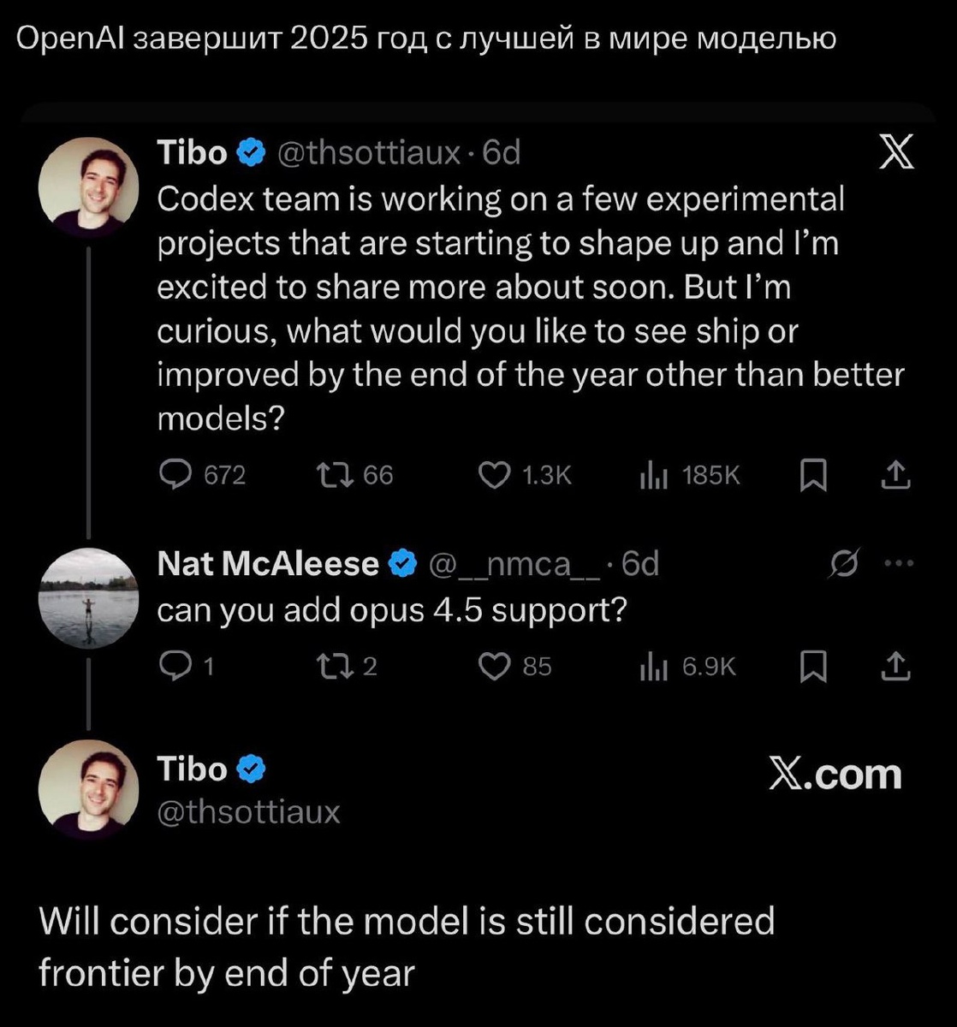Bookmark Tibo's tweet

tap(813, 476)
